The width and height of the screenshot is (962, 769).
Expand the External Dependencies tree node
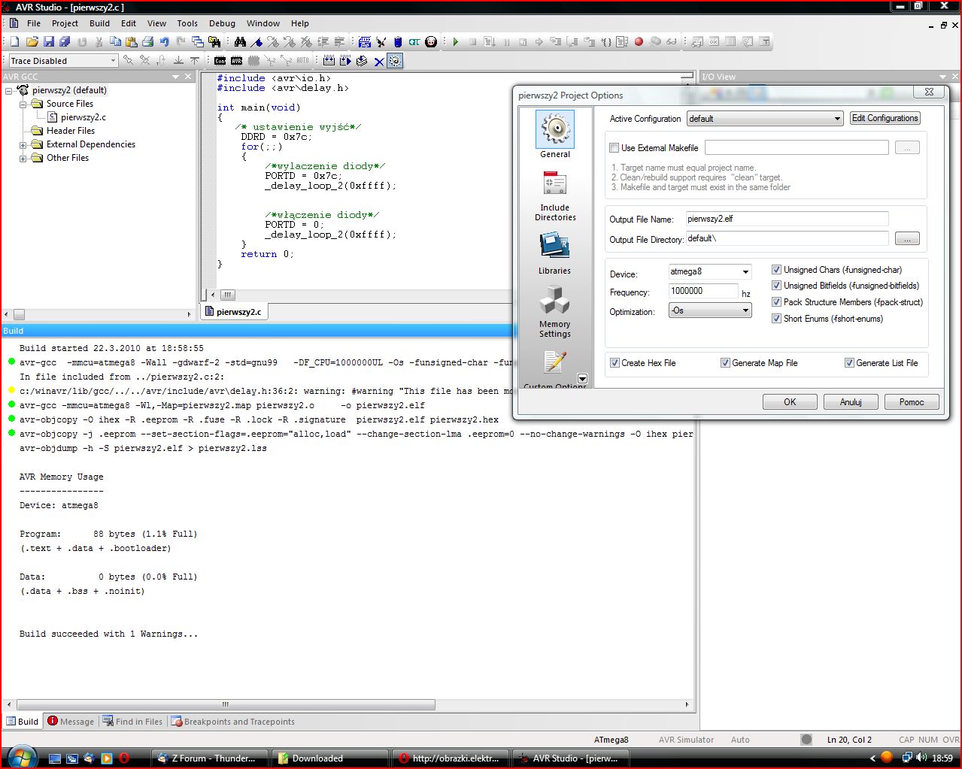pos(23,144)
